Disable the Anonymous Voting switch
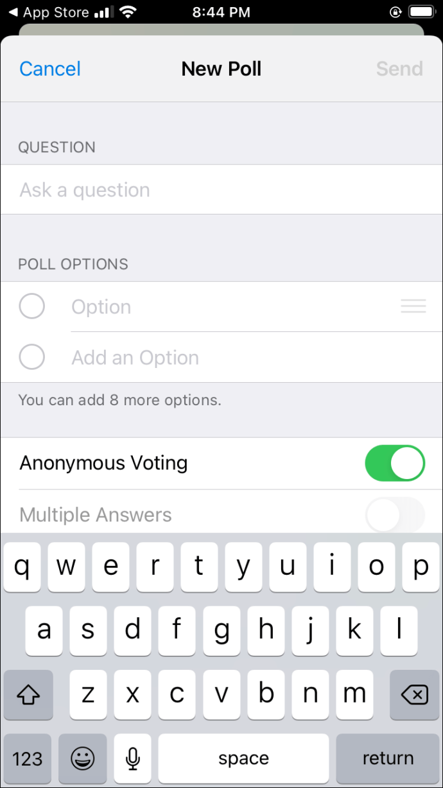Viewport: 443px width, 788px height. pyautogui.click(x=395, y=463)
